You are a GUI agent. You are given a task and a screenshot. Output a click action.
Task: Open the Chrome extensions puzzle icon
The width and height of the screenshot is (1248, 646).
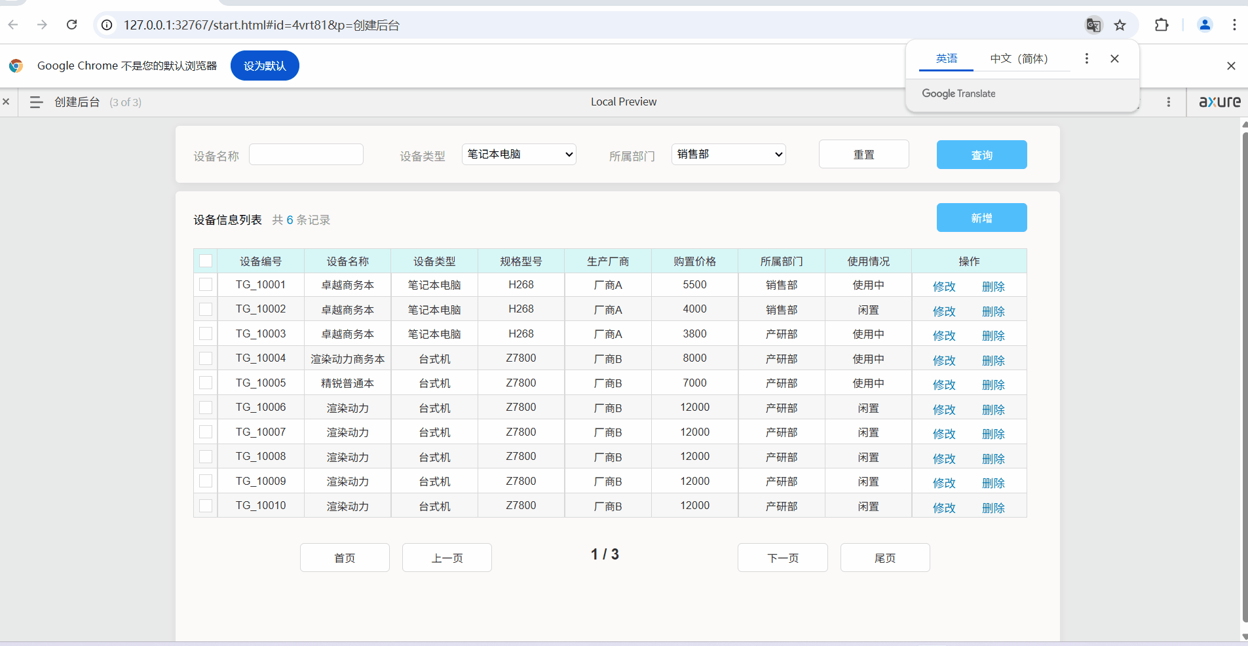pos(1162,25)
